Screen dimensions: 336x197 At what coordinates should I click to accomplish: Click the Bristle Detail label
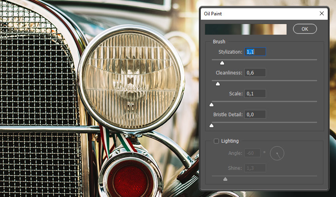coord(228,115)
